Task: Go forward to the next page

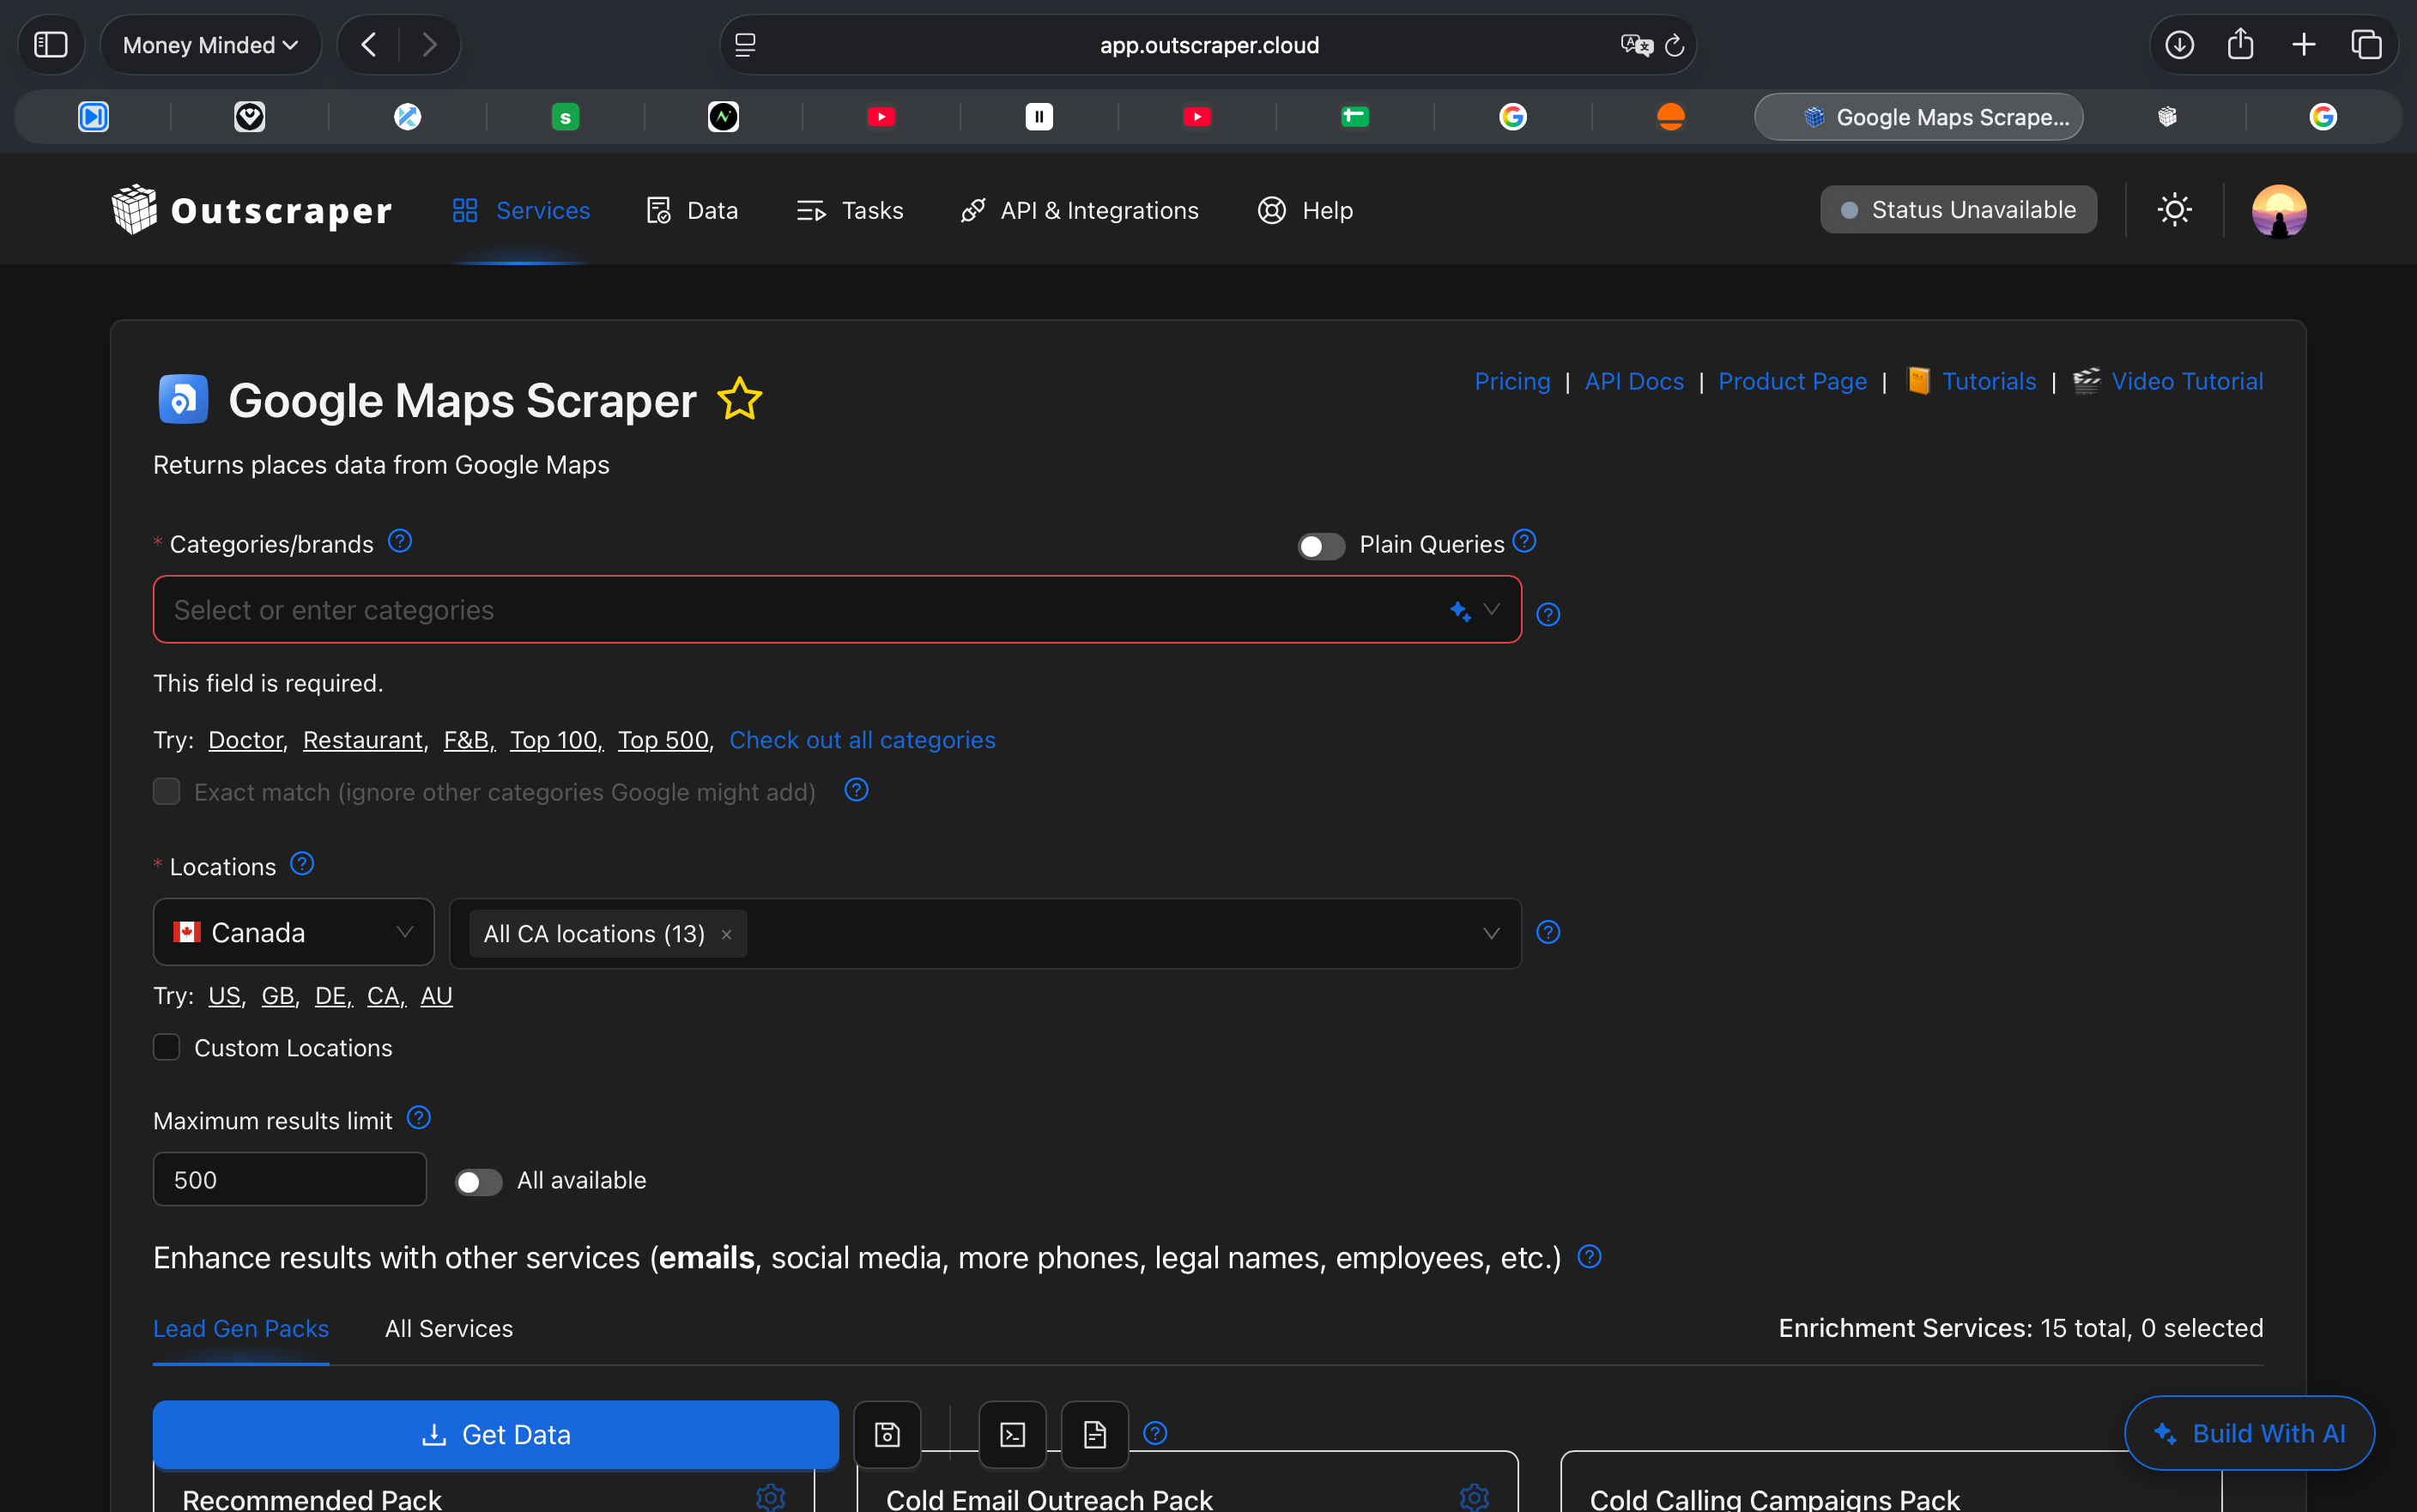Action: pyautogui.click(x=429, y=45)
